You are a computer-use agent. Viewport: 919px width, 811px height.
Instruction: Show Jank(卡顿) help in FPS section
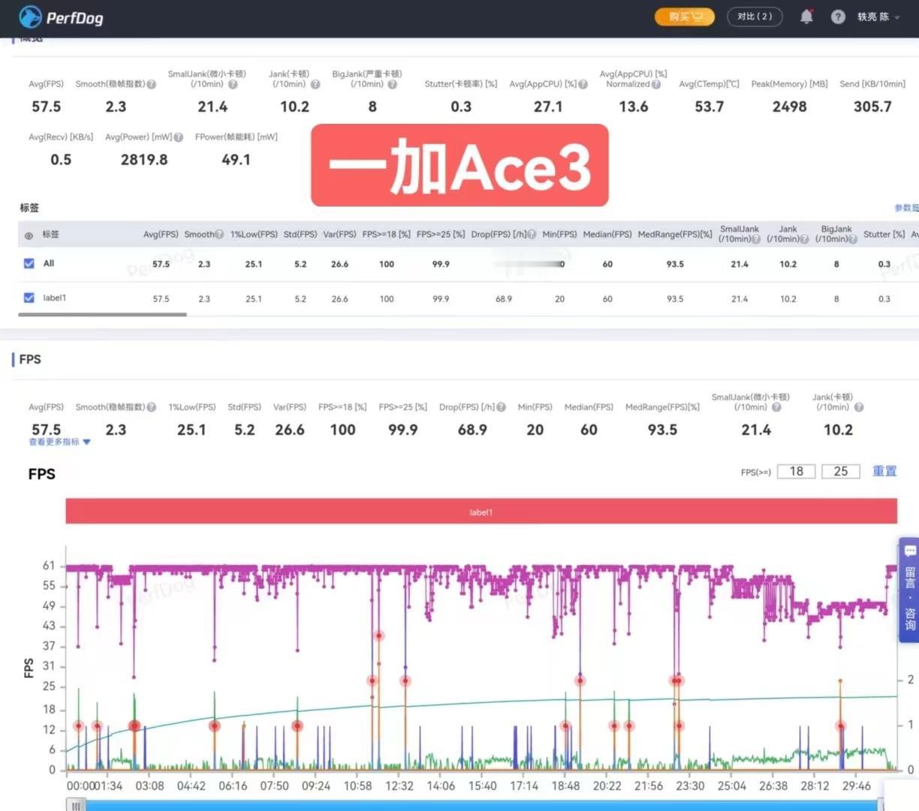(859, 407)
